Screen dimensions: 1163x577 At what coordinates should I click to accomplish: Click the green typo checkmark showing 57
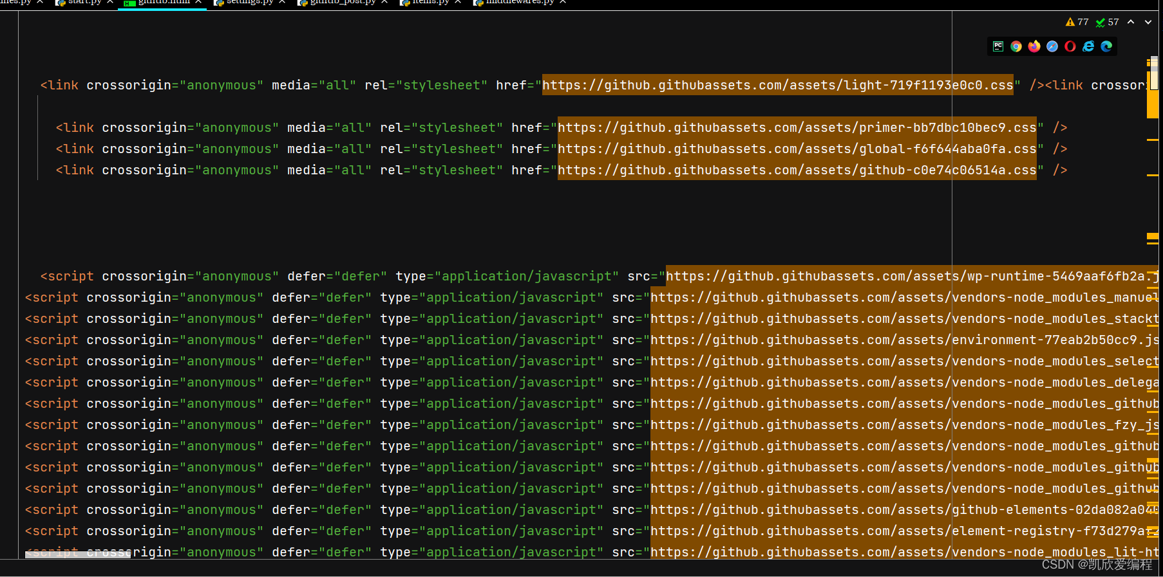pyautogui.click(x=1107, y=22)
